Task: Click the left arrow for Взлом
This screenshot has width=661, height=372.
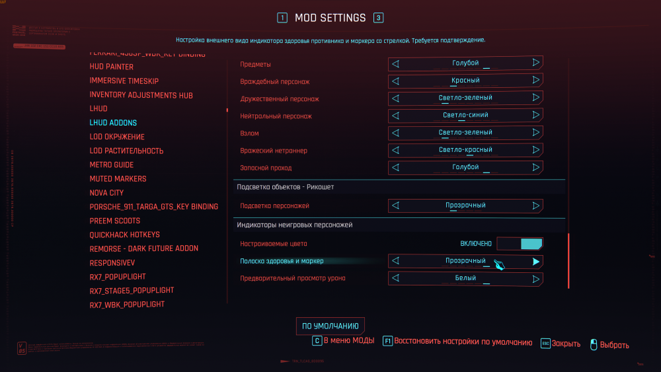Action: [396, 133]
